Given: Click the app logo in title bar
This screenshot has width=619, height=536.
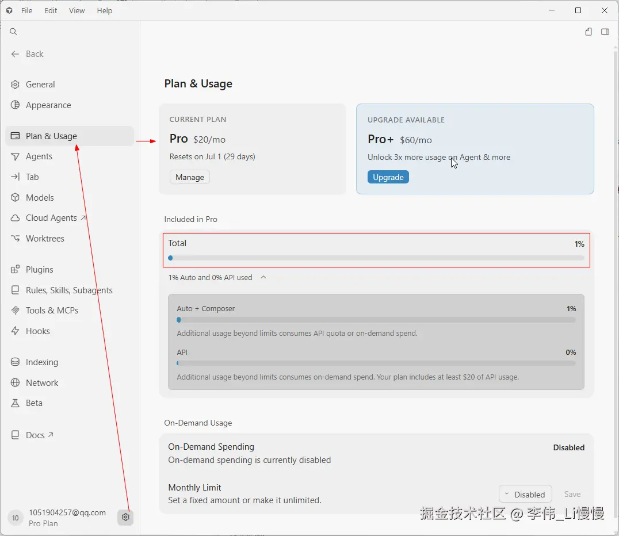Looking at the screenshot, I should (9, 11).
